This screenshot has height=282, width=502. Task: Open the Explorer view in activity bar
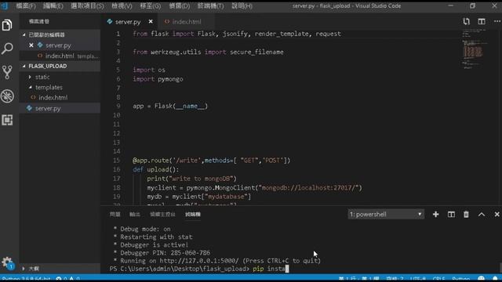point(7,25)
